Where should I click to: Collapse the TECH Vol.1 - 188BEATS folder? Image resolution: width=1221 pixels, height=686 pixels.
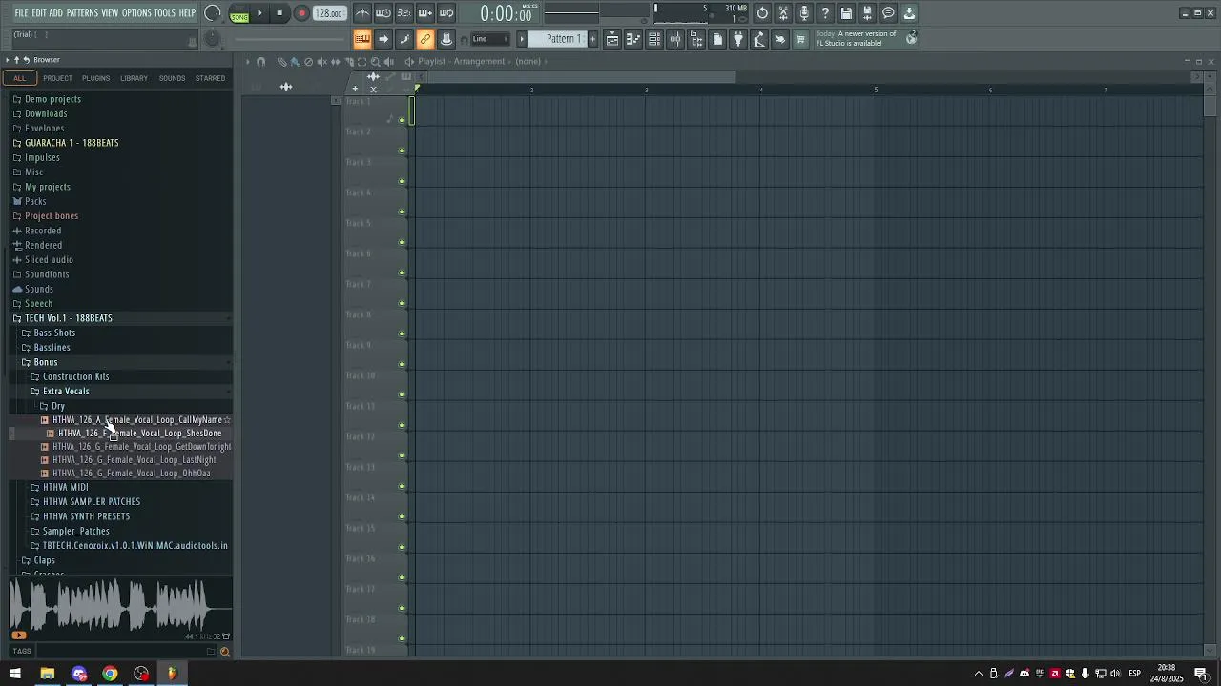click(69, 318)
